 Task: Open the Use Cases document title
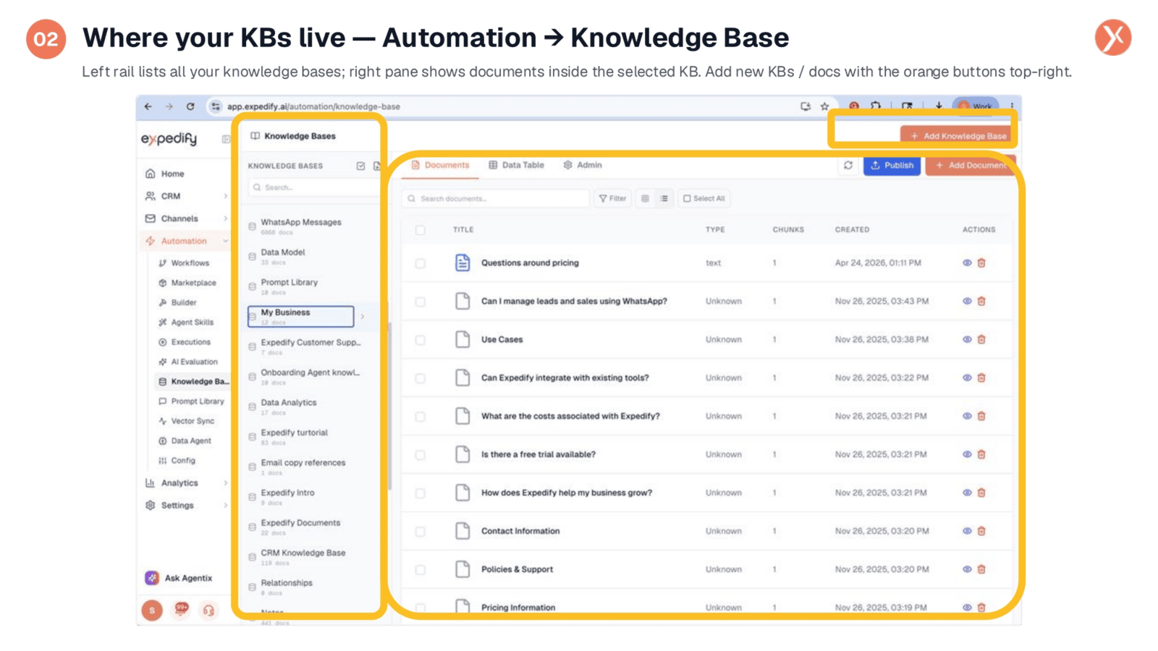(x=502, y=339)
